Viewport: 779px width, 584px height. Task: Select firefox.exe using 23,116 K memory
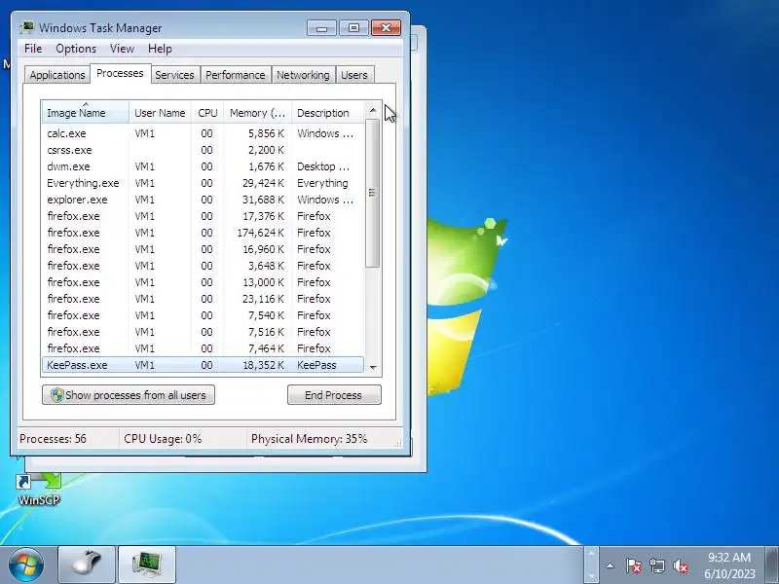pos(203,299)
